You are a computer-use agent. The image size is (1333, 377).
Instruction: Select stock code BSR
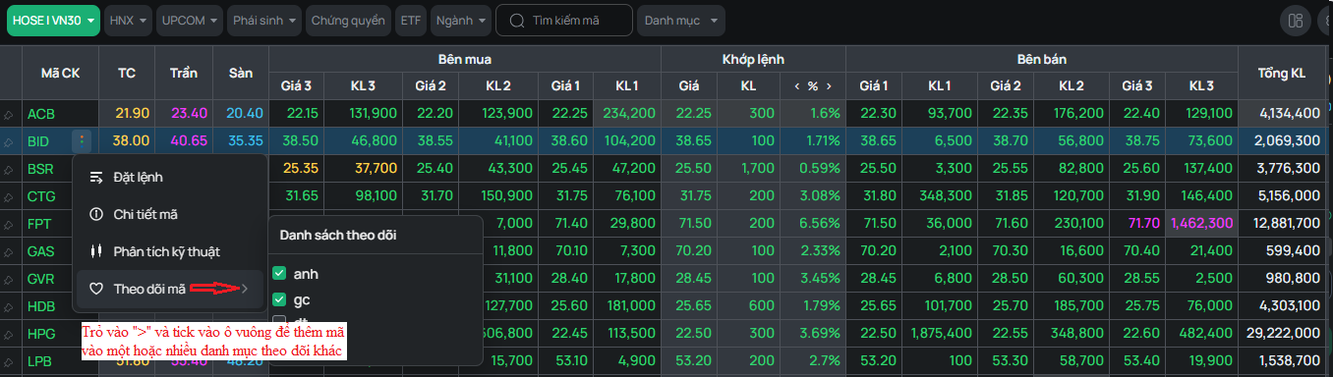tap(40, 169)
